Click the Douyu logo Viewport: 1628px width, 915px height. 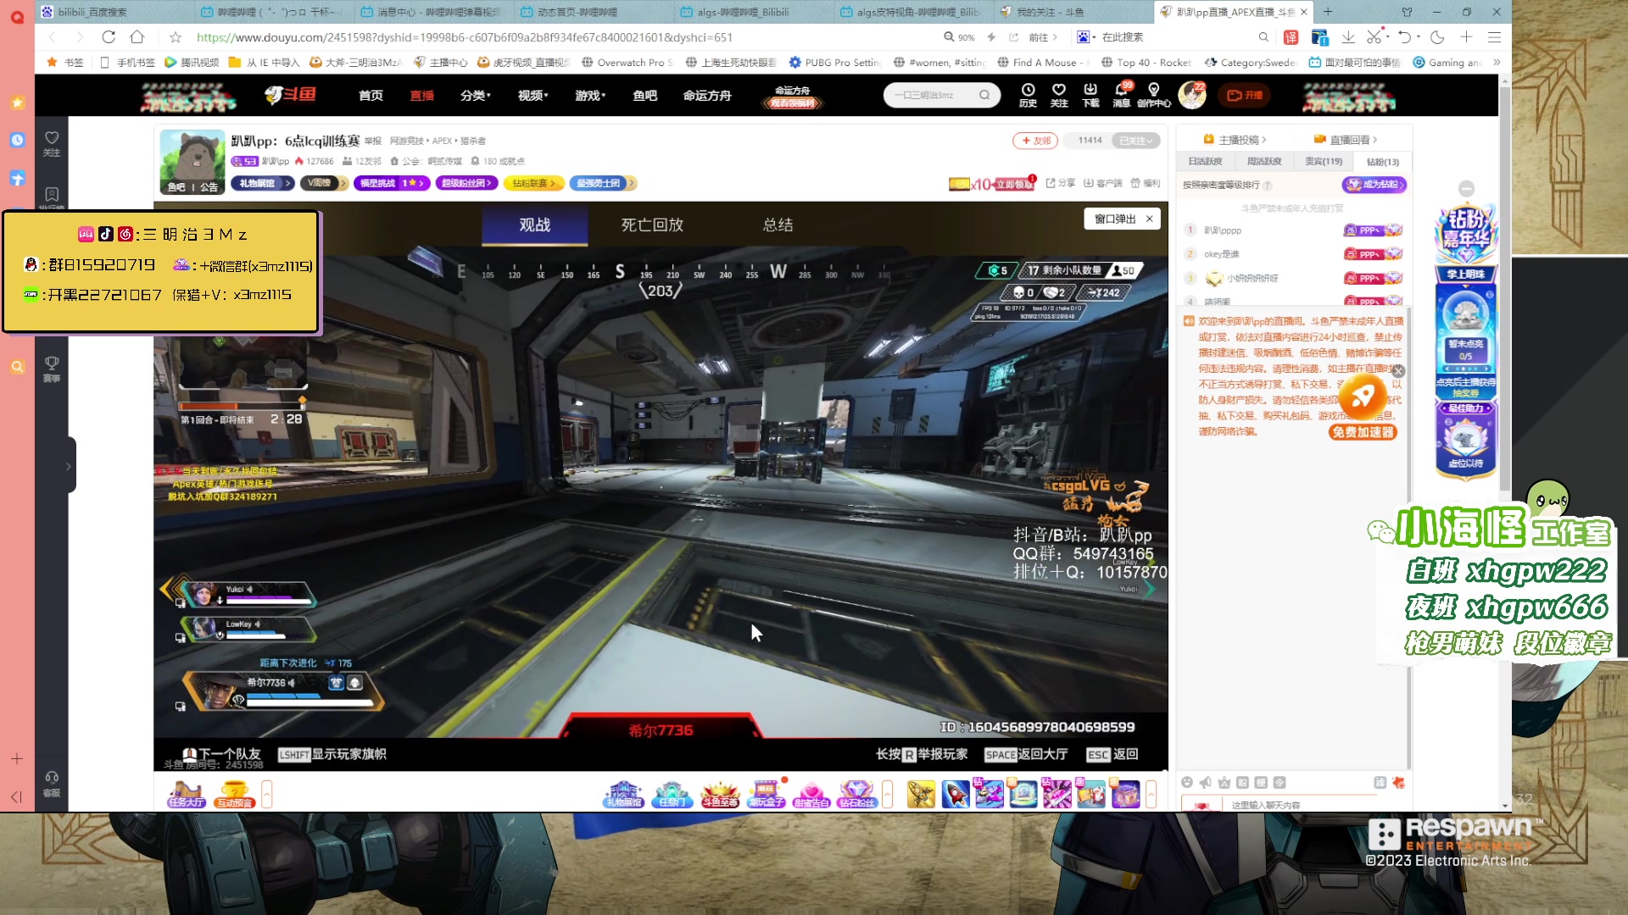click(290, 95)
